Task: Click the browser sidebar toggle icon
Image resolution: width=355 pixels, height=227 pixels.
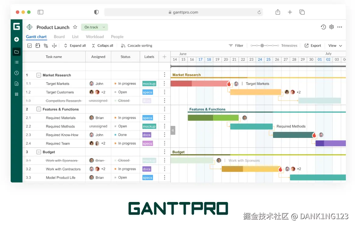Action: coord(41,12)
